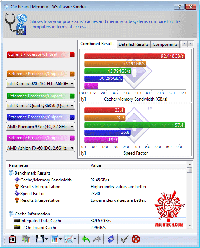Click the [y] label under bandwidth chart
This screenshot has height=248, width=200.
(83, 99)
